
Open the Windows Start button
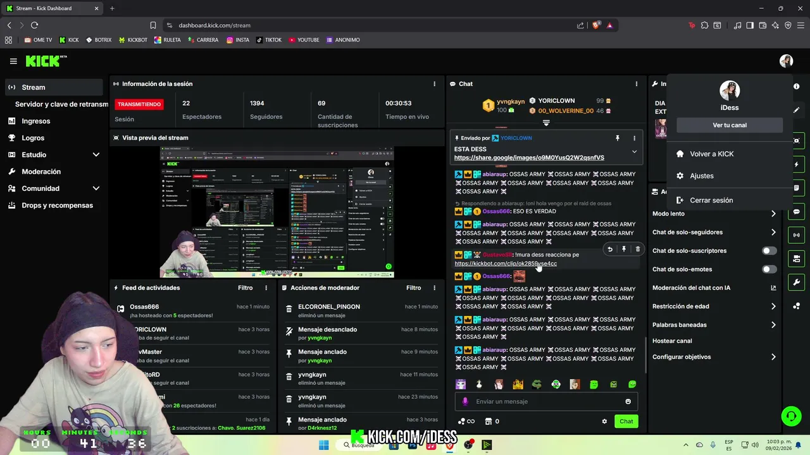tap(323, 445)
